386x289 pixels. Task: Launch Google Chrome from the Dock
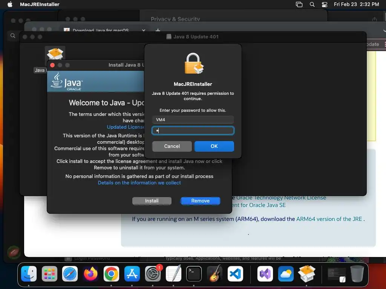tap(111, 274)
